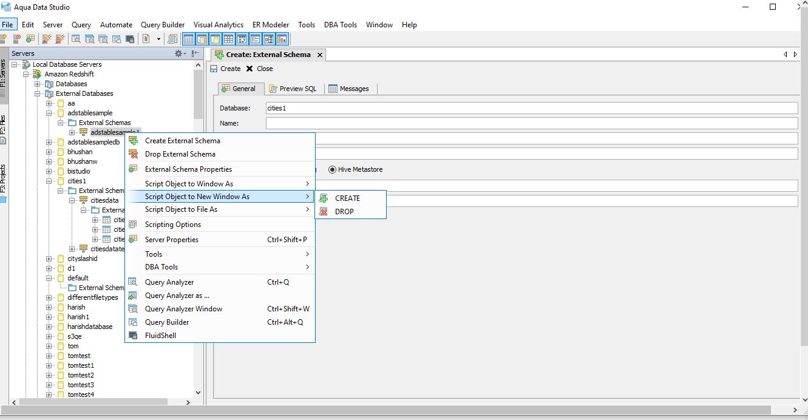
Task: Toggle the hierarchy diagram view toolbar button
Action: pos(268,39)
